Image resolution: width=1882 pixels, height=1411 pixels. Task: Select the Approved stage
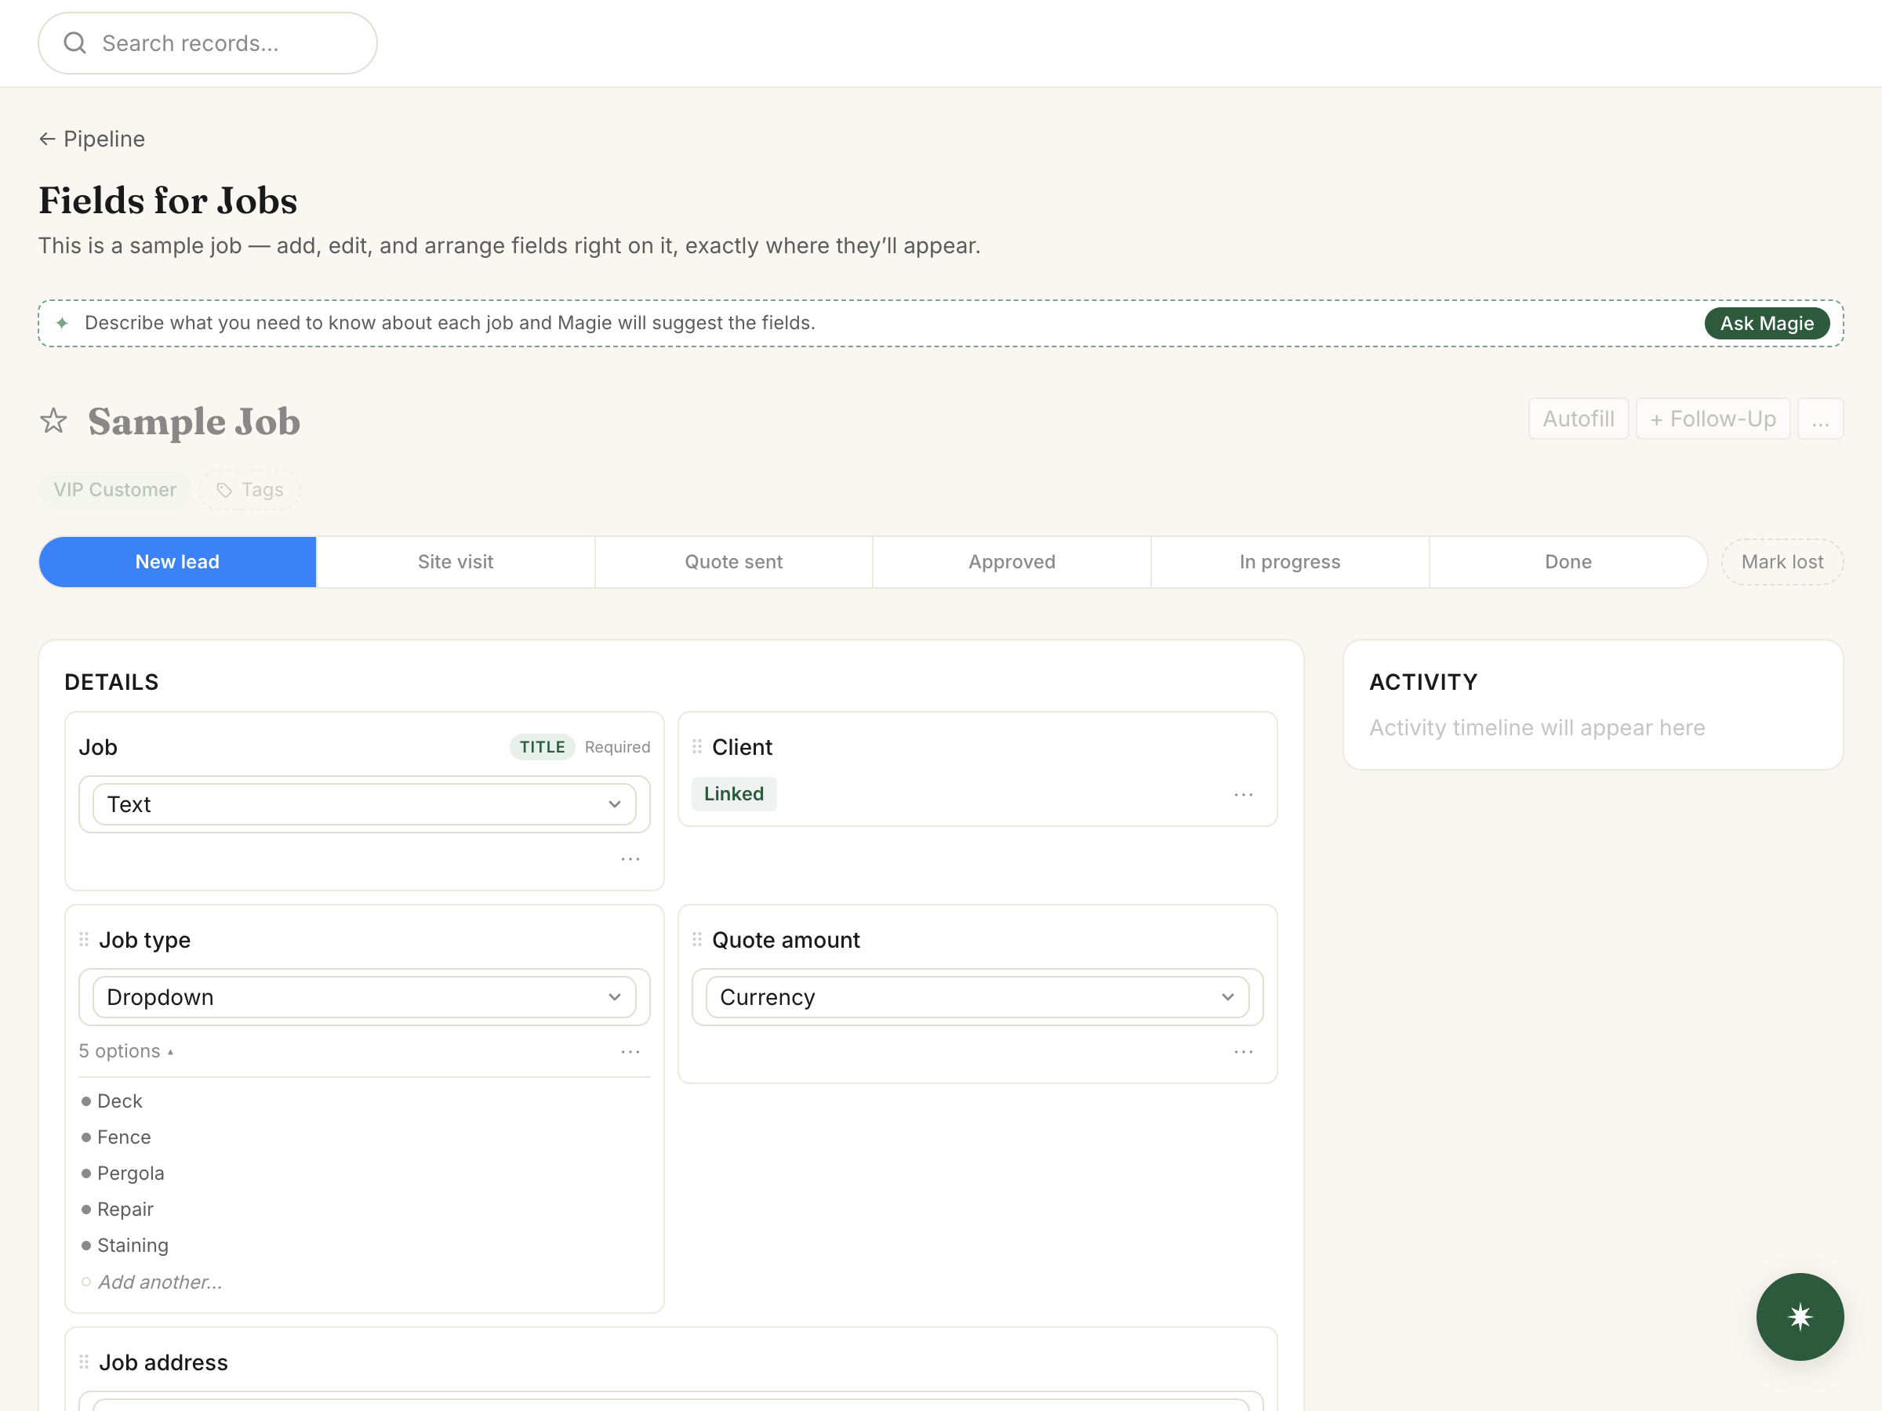(x=1012, y=562)
